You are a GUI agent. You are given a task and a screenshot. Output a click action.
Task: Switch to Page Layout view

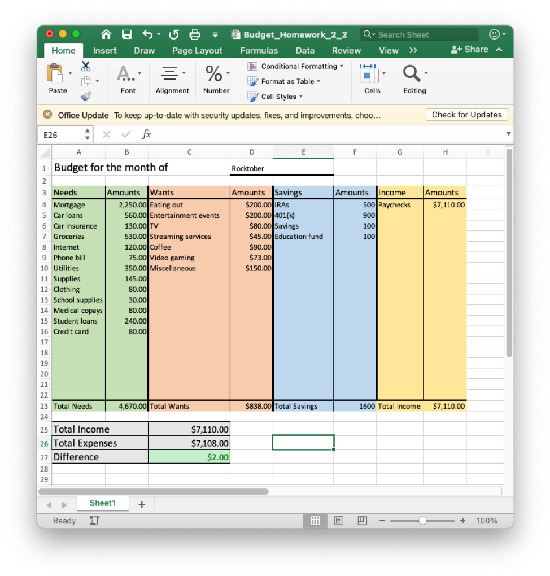pos(339,521)
